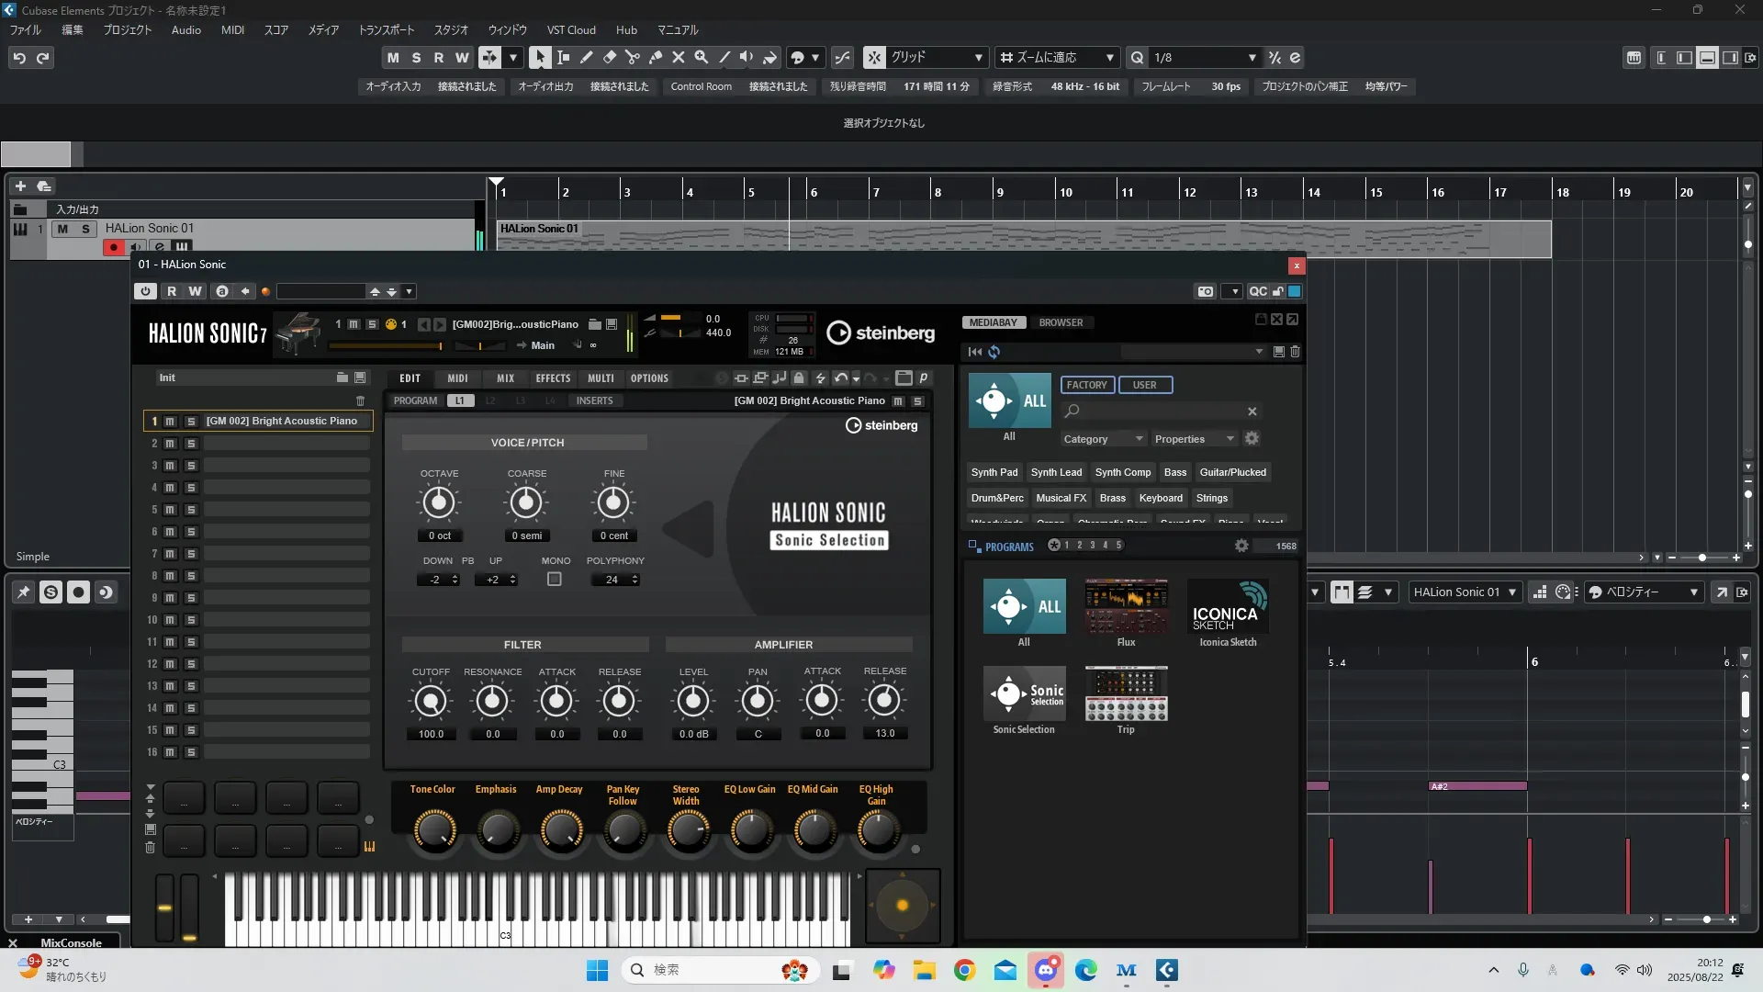Select the Split scissors tool
This screenshot has height=992, width=1763.
tap(632, 57)
